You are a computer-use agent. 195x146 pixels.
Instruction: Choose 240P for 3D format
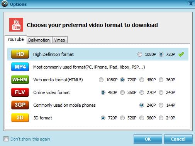pos(161,118)
